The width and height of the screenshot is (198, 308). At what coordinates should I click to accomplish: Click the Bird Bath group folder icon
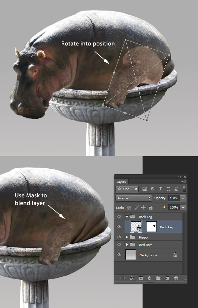(x=132, y=245)
